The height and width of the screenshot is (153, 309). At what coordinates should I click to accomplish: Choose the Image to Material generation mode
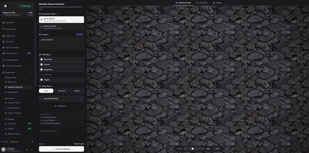[x=62, y=27]
